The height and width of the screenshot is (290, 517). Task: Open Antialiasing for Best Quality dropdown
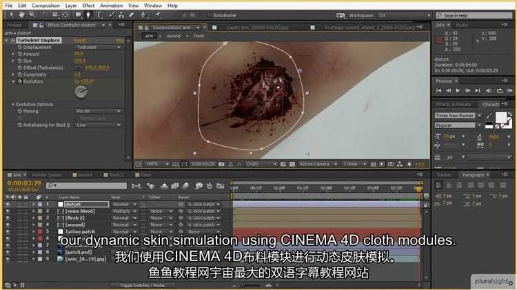(x=98, y=125)
